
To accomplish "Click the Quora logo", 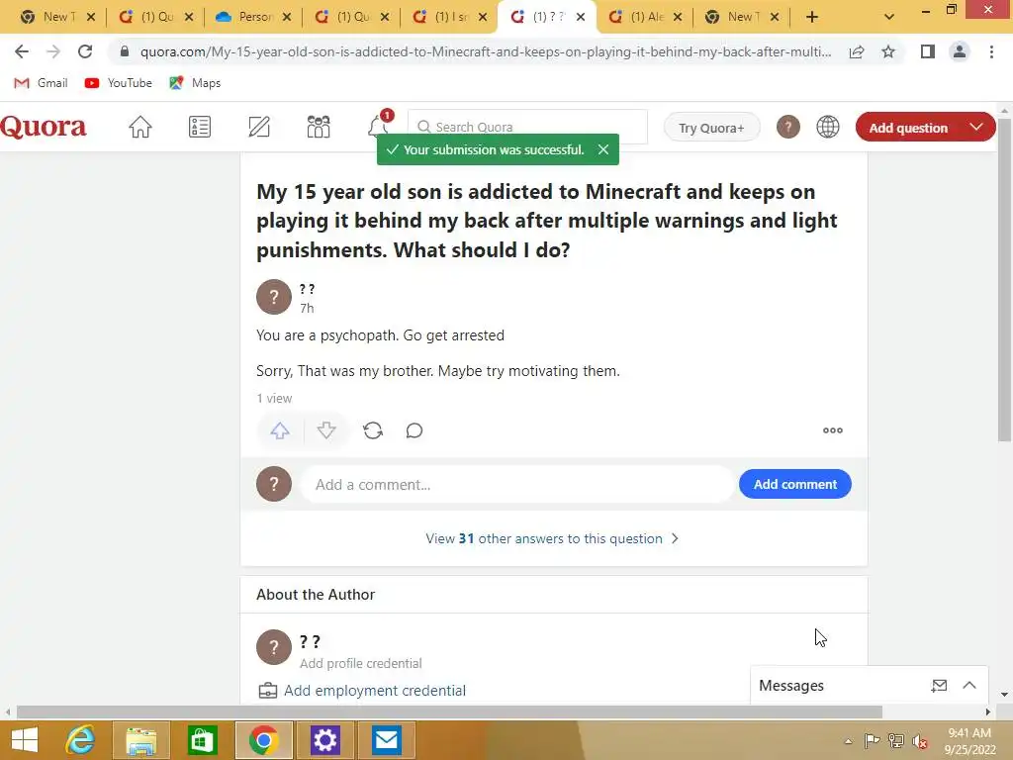I will [43, 127].
